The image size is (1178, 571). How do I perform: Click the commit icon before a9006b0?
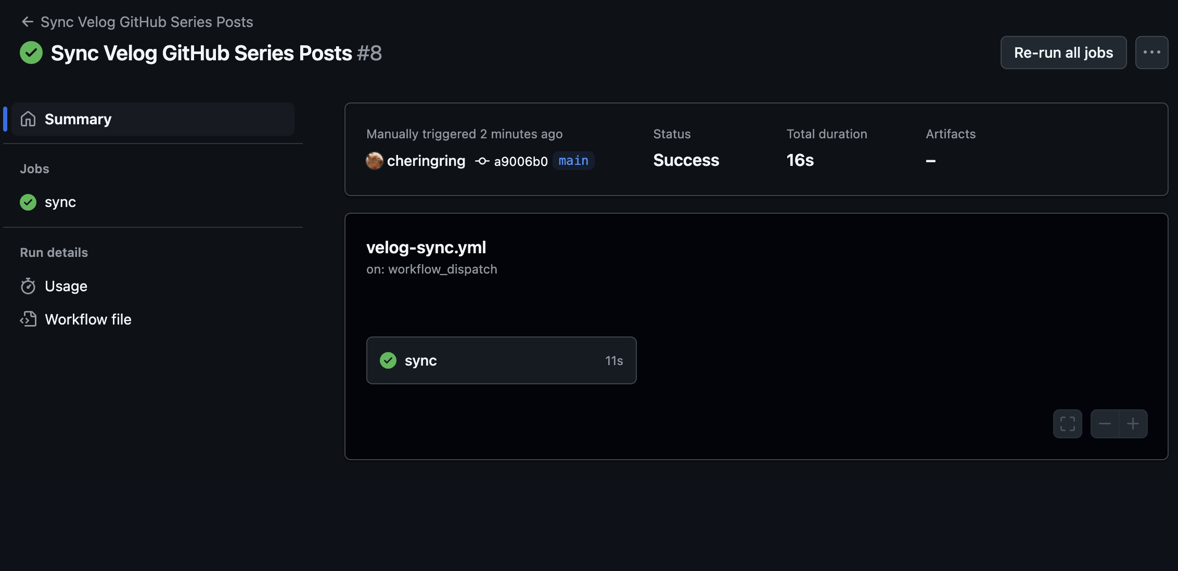click(x=482, y=161)
